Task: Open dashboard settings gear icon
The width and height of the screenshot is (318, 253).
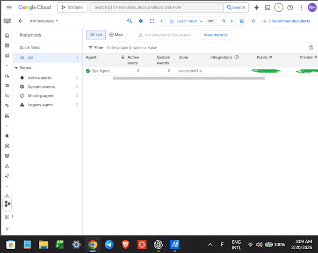Action: pyautogui.click(x=141, y=21)
